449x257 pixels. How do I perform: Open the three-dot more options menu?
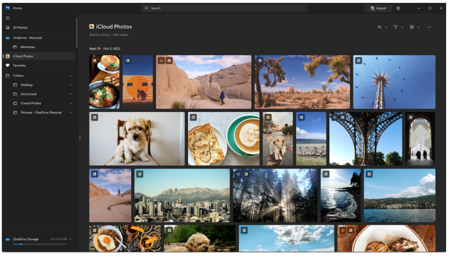click(428, 27)
